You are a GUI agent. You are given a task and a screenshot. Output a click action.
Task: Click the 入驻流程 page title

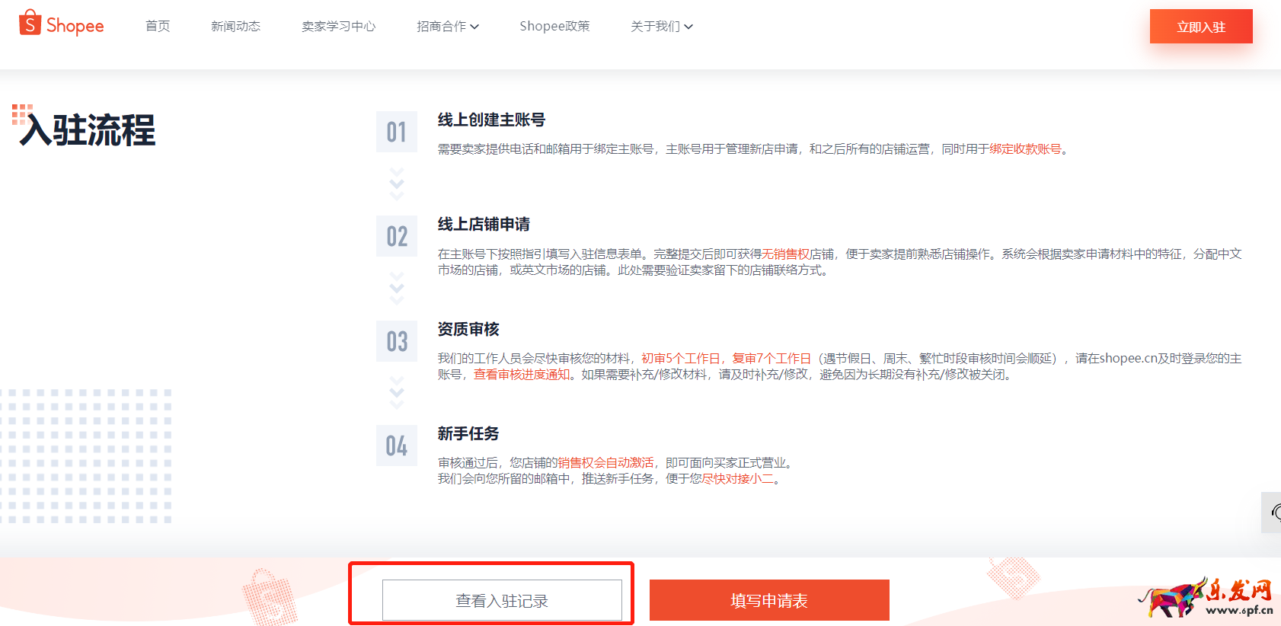(x=88, y=129)
